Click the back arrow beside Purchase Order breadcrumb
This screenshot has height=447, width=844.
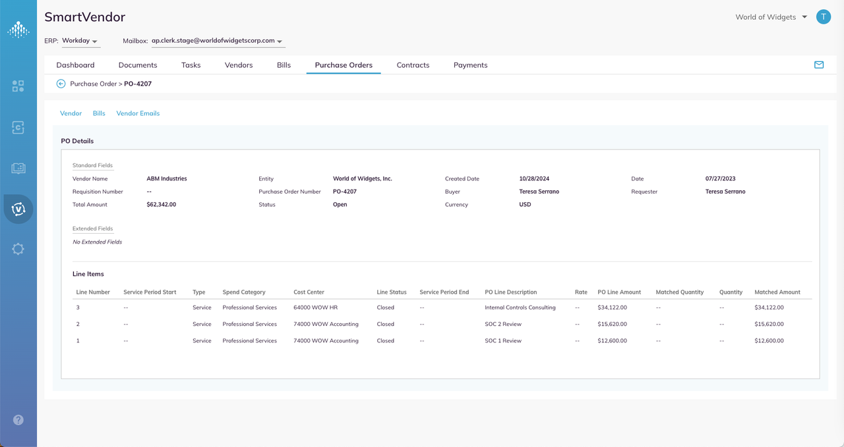(x=61, y=84)
